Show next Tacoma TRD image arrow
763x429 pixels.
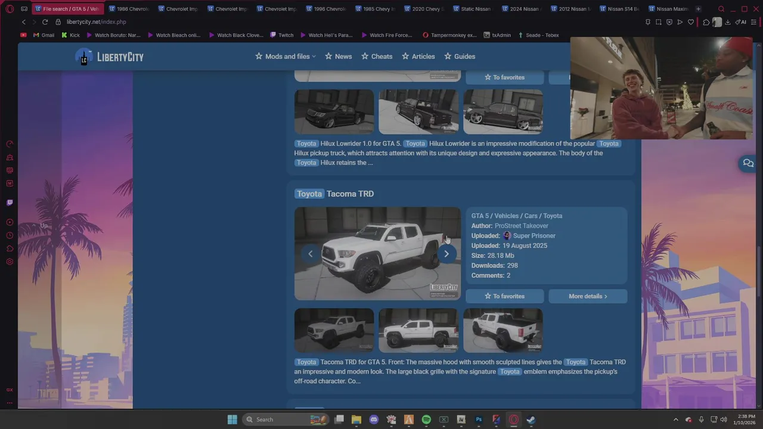point(446,254)
